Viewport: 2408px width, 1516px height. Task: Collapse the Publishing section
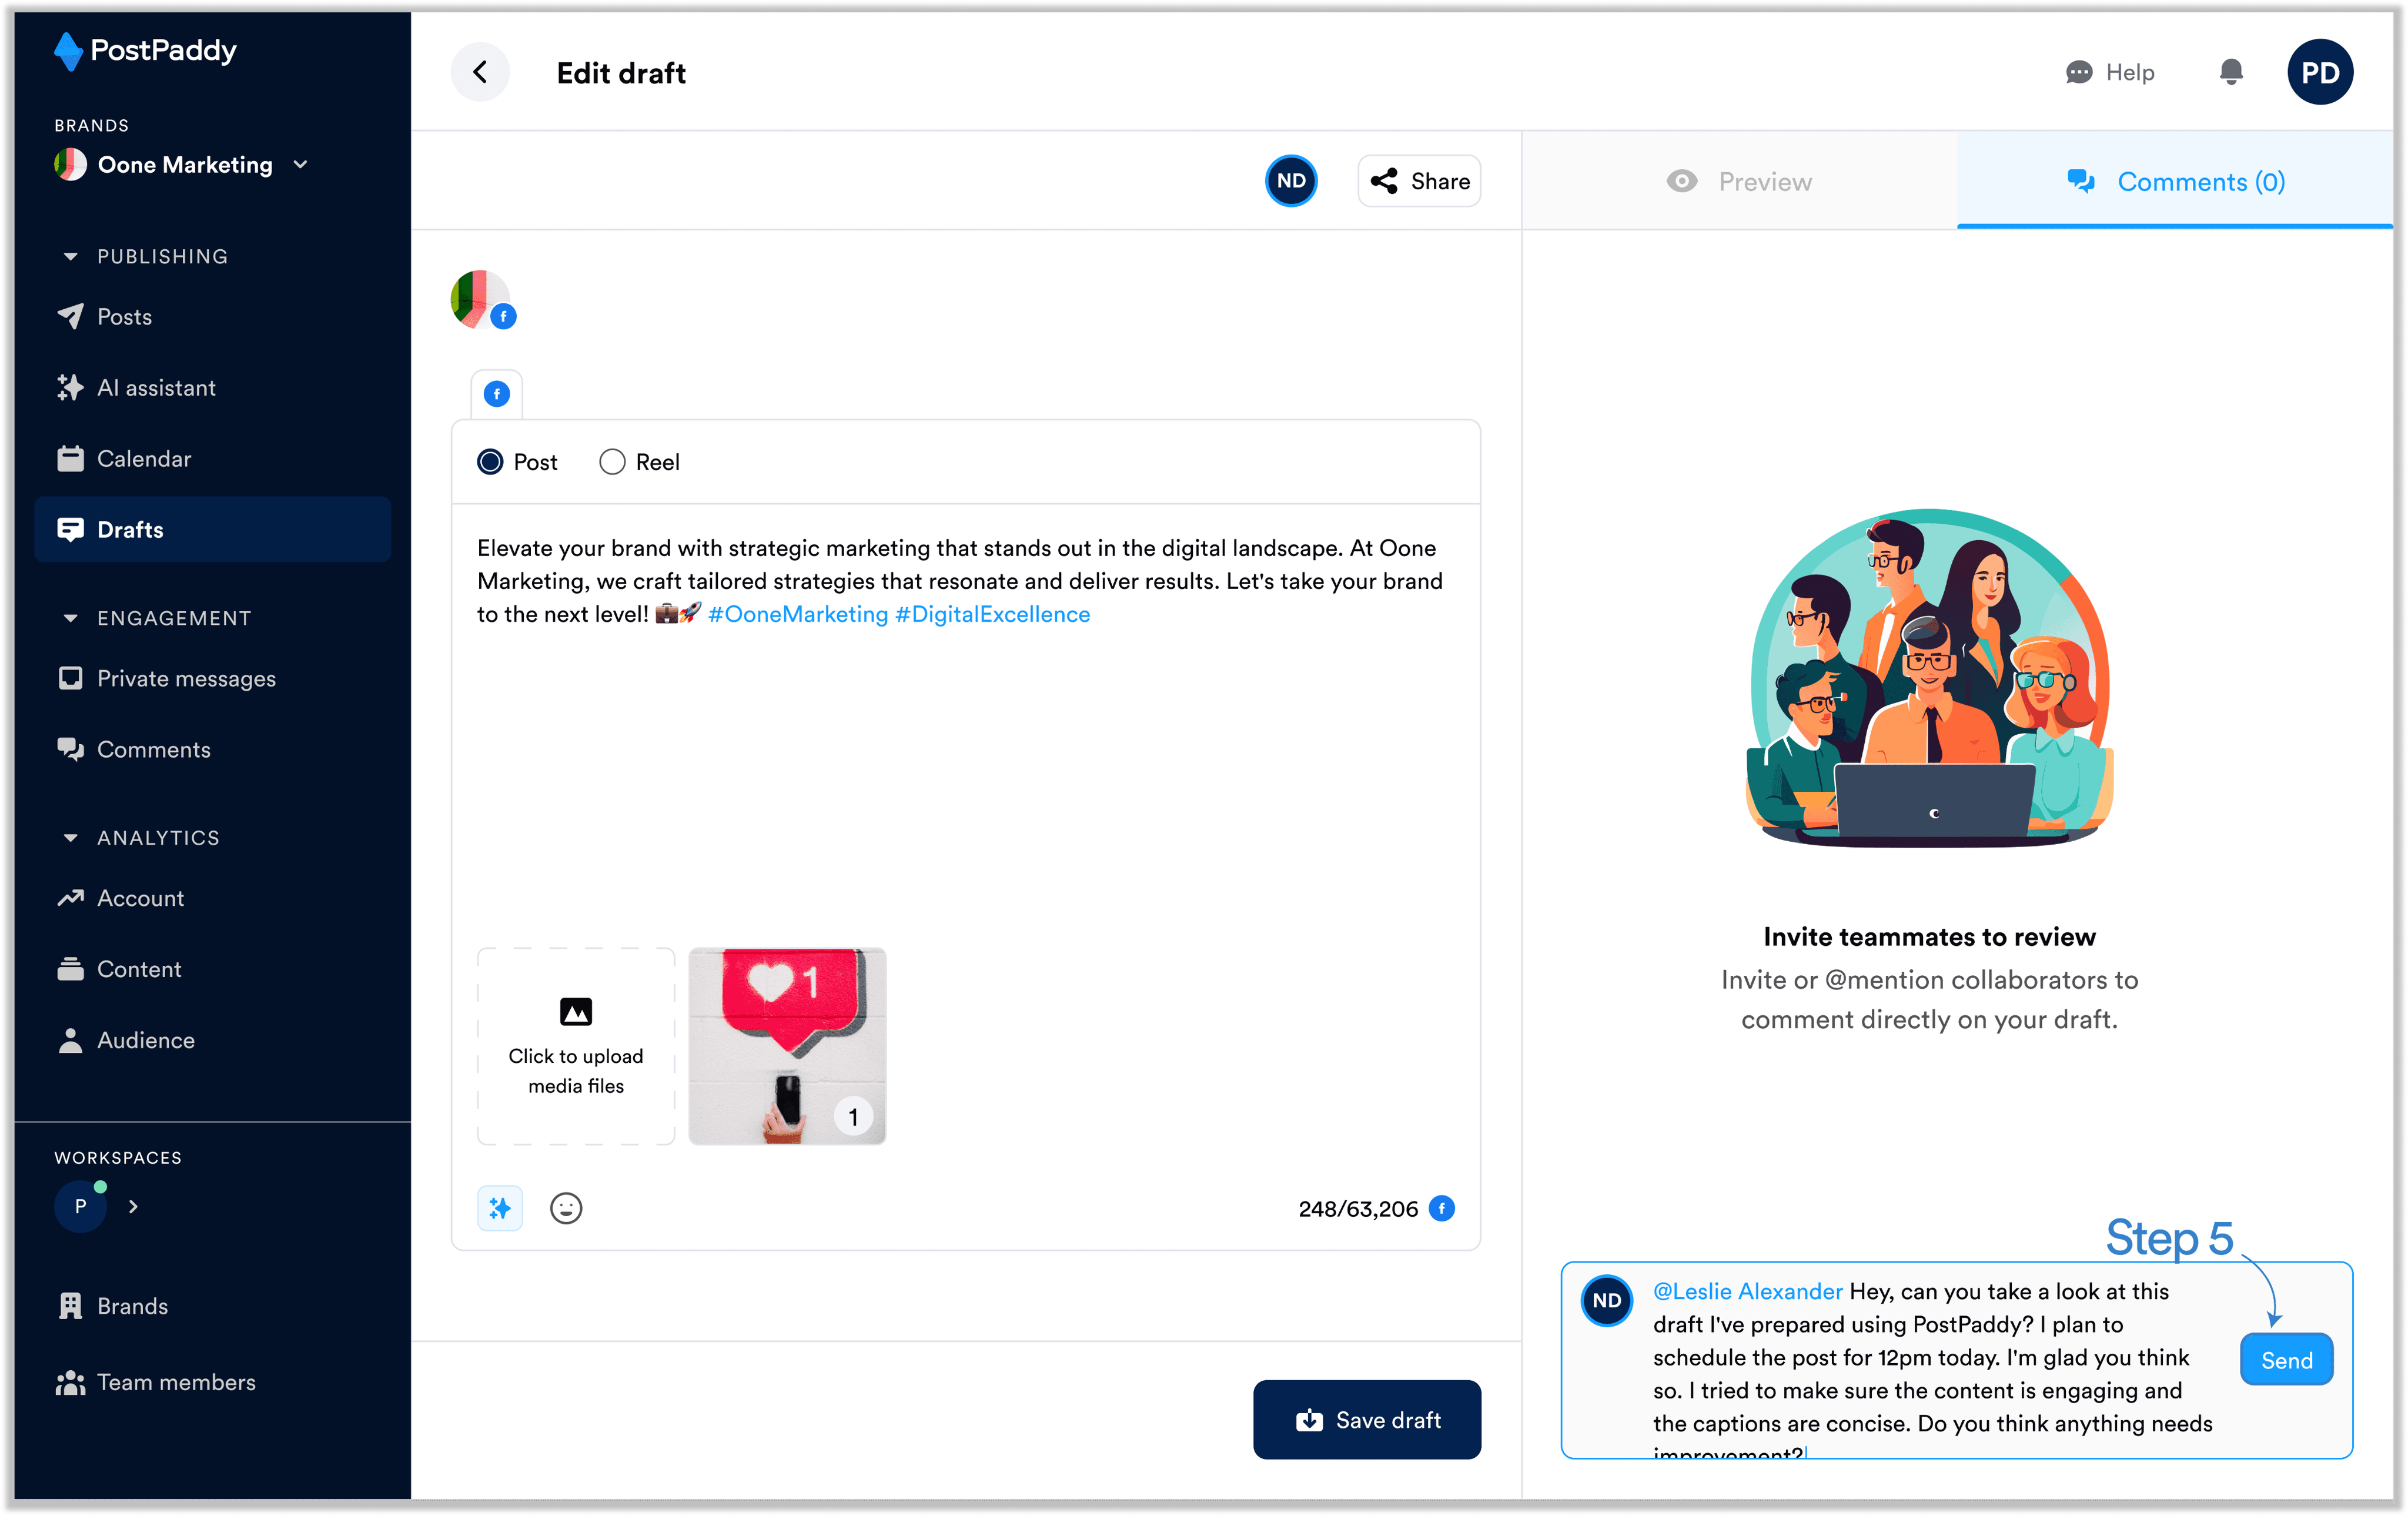tap(70, 257)
